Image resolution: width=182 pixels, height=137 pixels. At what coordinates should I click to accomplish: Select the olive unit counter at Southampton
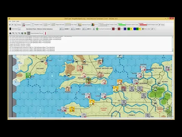[x=88, y=81]
